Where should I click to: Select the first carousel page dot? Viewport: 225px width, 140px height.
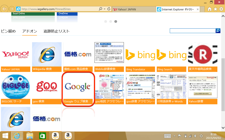[x=106, y=21]
